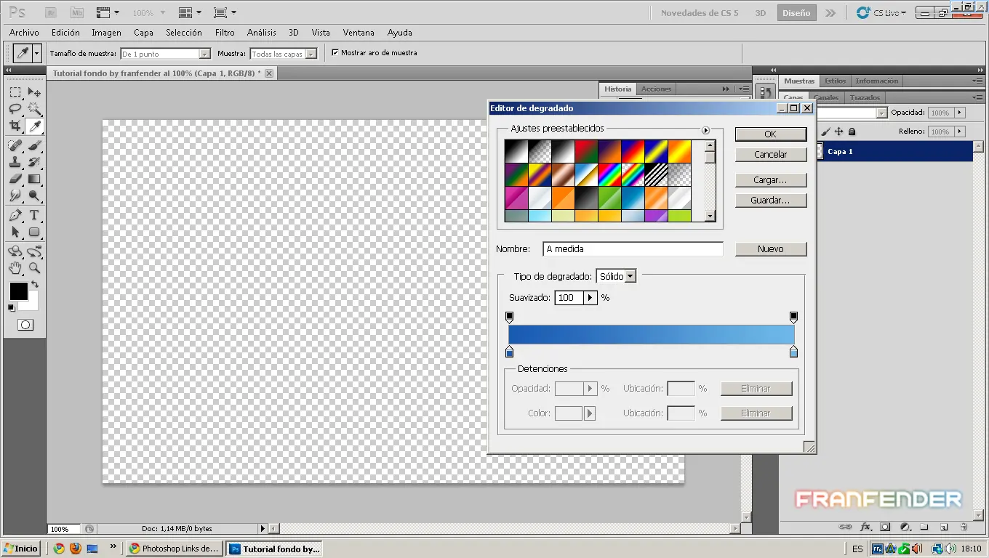Screen dimensions: 989x558
Task: Open the Selección menu
Action: point(184,33)
